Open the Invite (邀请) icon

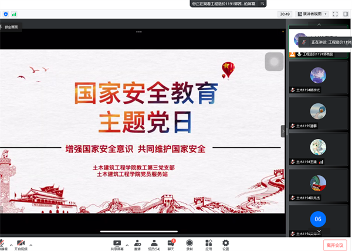click(137, 242)
